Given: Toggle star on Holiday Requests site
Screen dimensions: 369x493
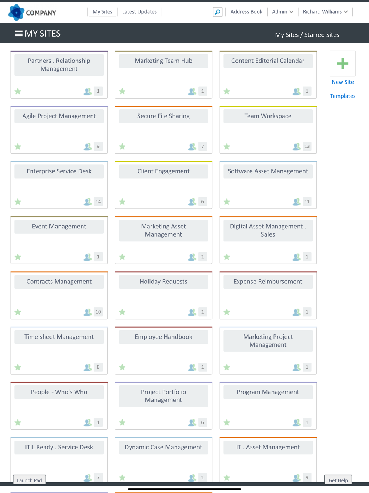Looking at the screenshot, I should (123, 312).
